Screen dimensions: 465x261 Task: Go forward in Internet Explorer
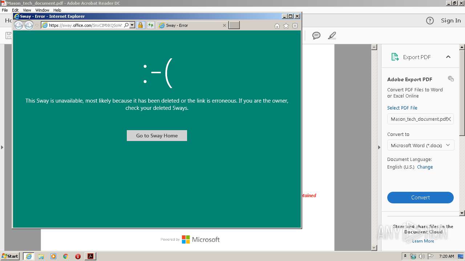coord(29,25)
